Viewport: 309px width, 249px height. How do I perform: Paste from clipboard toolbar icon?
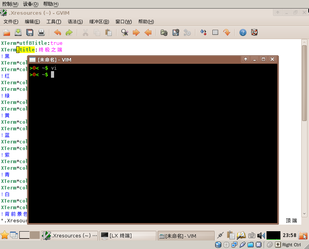click(109, 32)
